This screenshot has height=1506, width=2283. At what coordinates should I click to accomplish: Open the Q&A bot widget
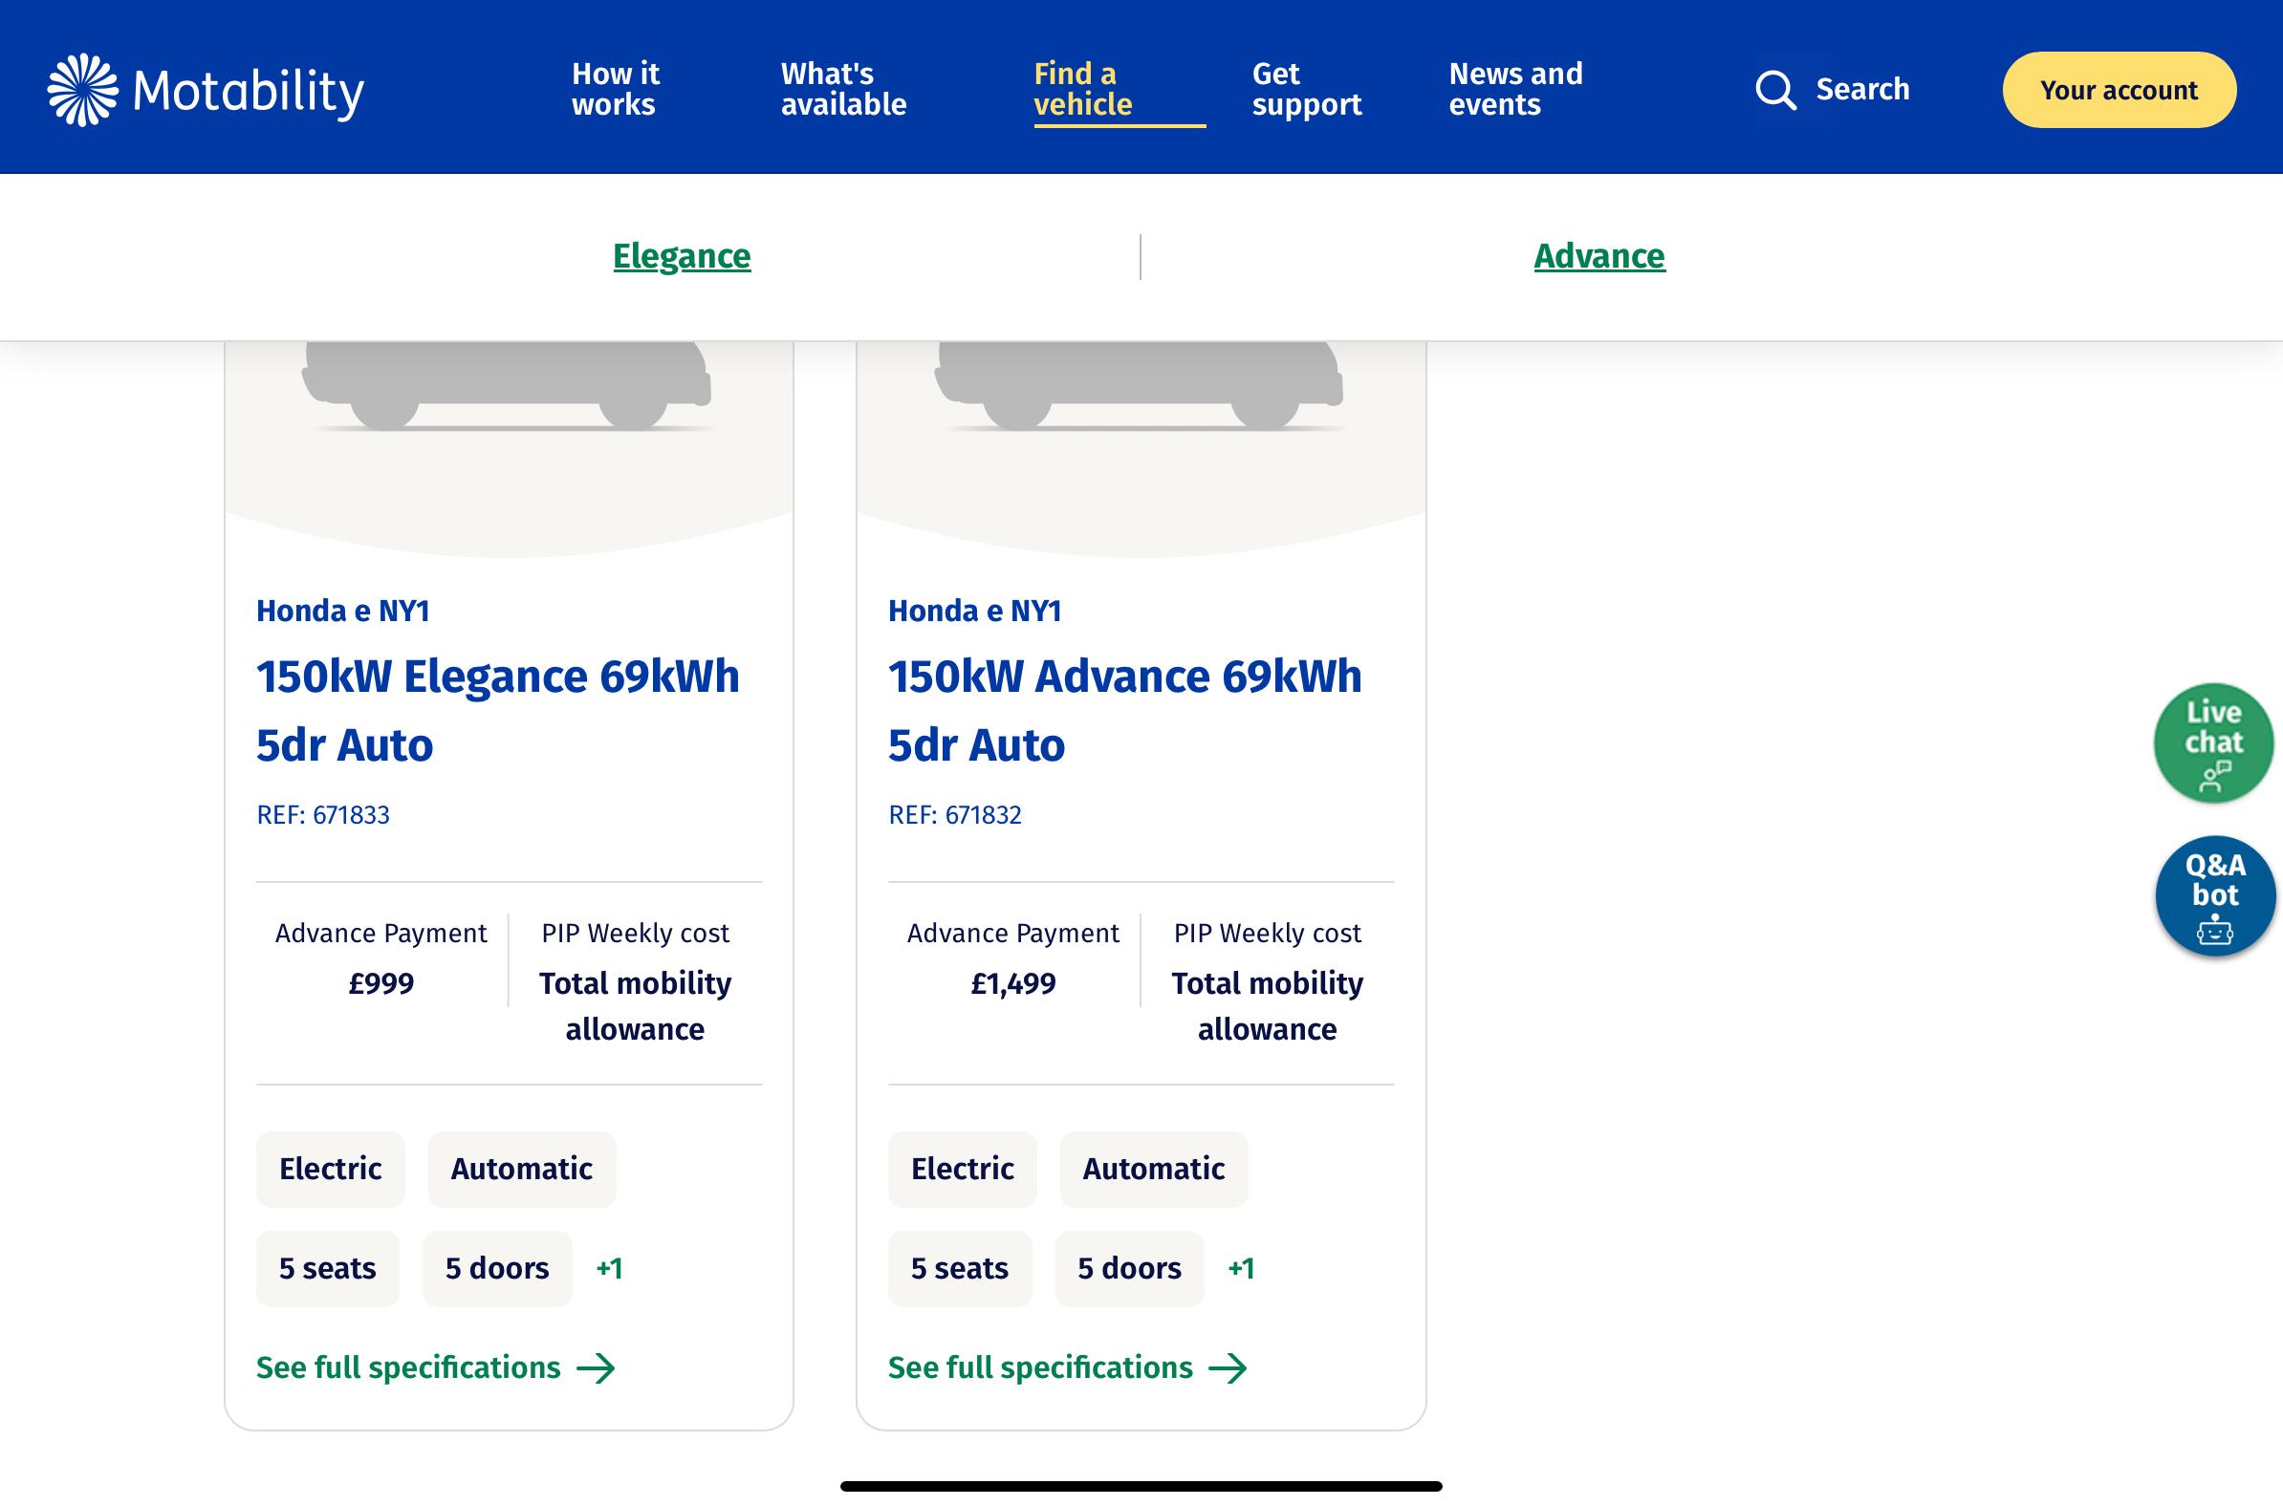pos(2214,896)
